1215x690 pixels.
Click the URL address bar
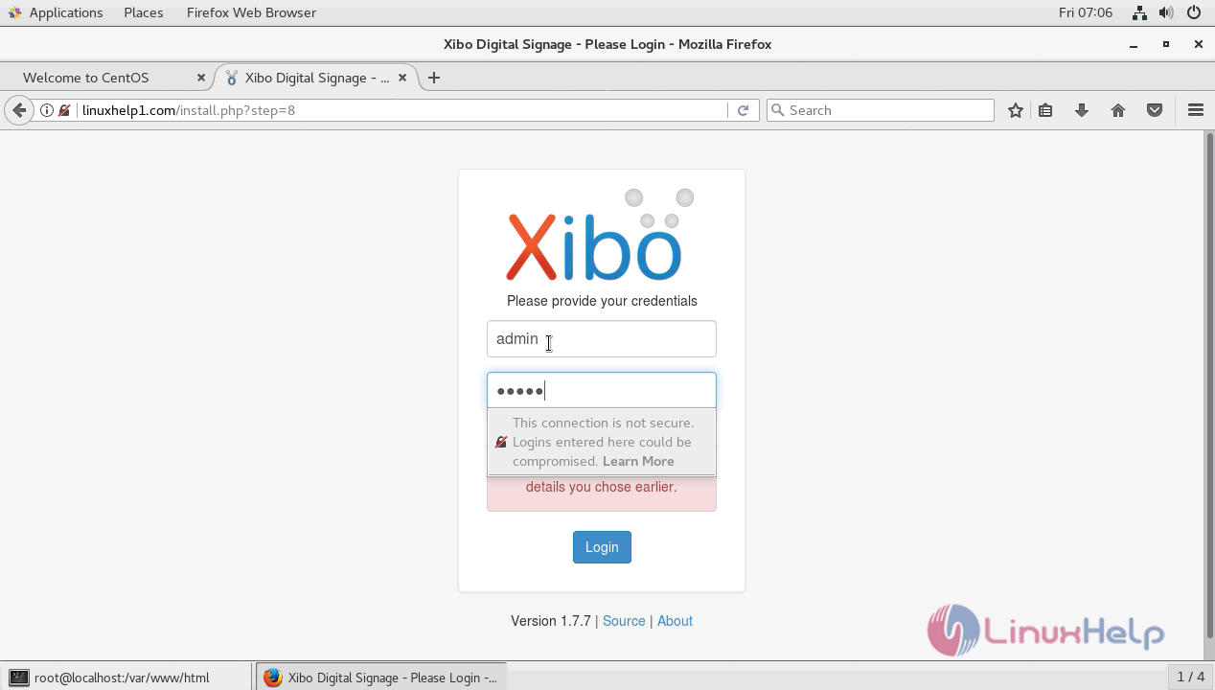pos(402,110)
